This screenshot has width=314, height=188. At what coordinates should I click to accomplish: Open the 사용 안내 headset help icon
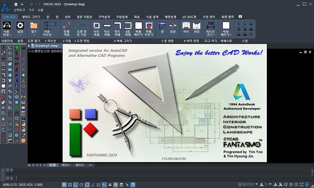click(7, 25)
